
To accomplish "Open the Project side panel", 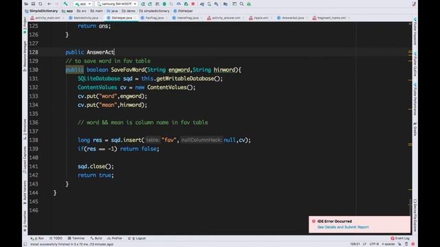I will [25, 25].
